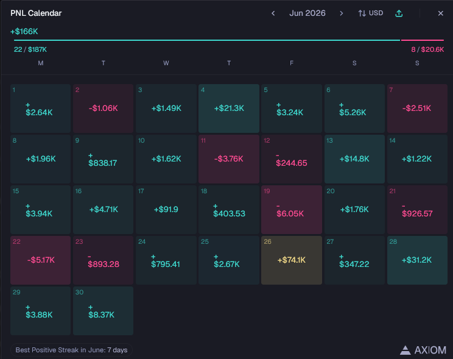This screenshot has height=359, width=453.
Task: Go to the next month
Action: tap(341, 13)
